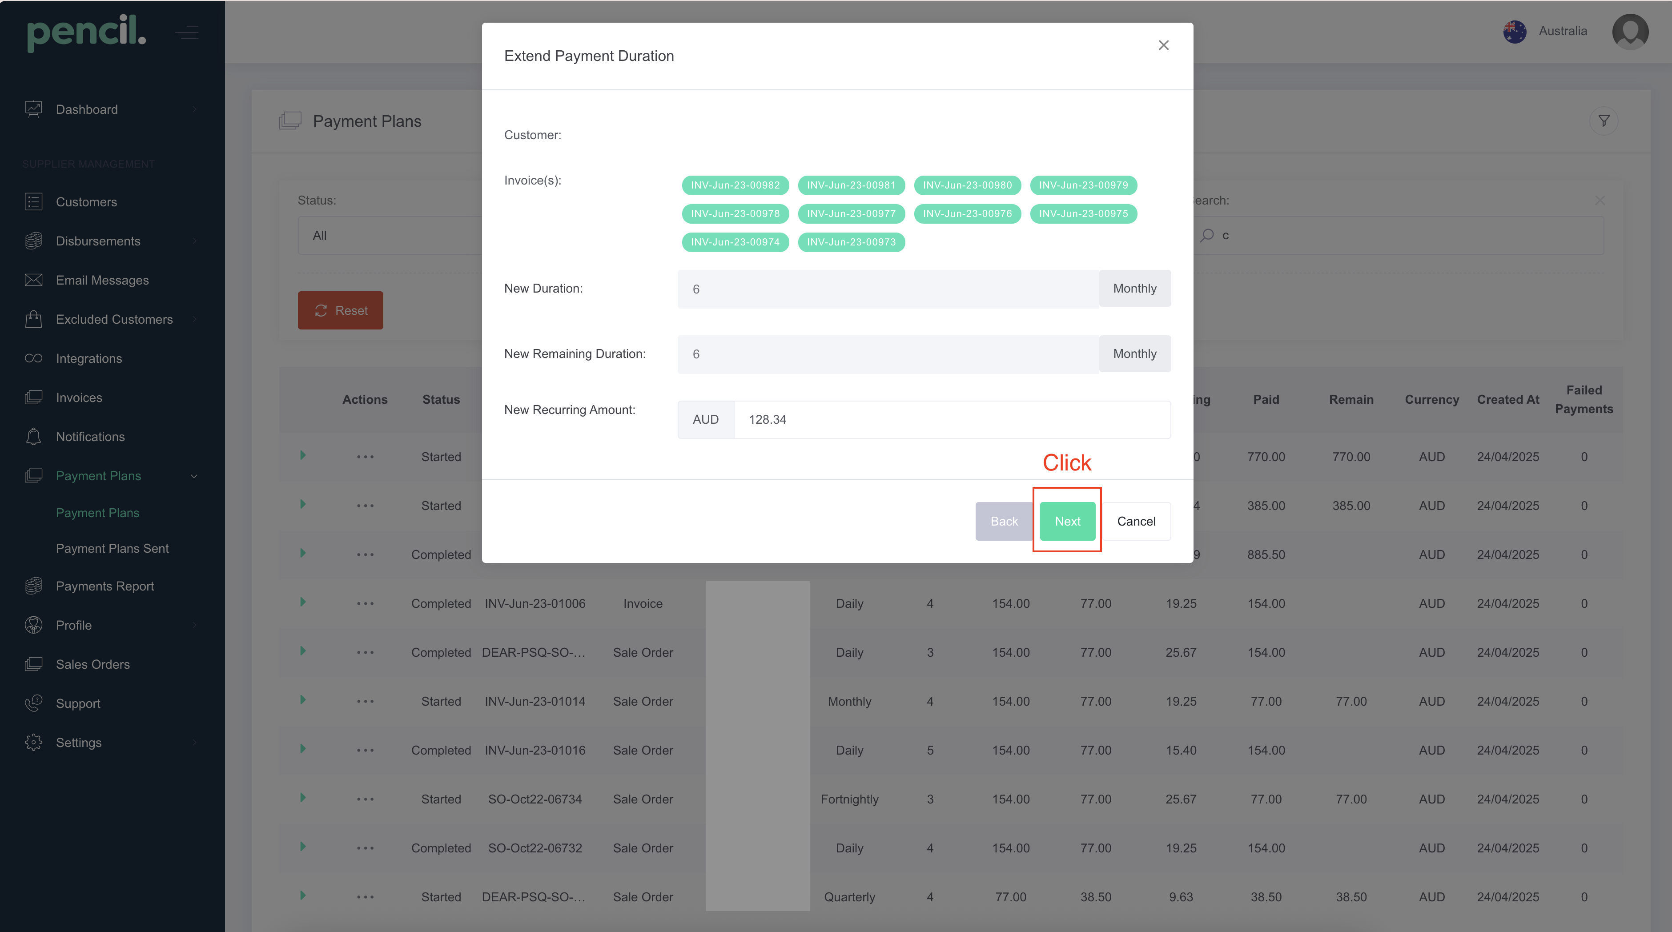
Task: Toggle the sidebar collapse hamburger icon
Action: pyautogui.click(x=187, y=32)
